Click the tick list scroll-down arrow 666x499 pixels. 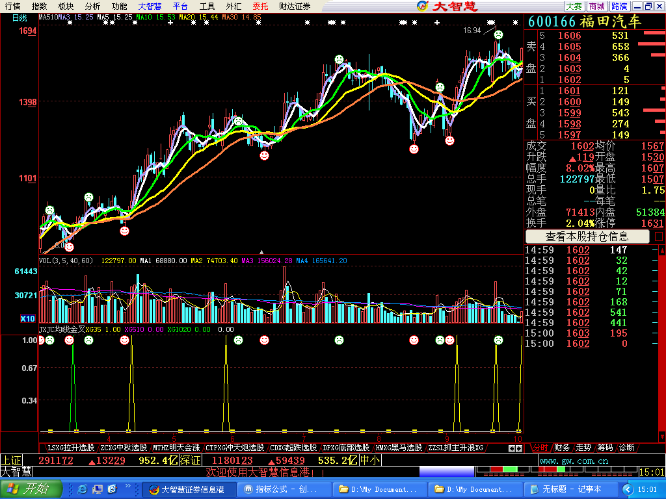(661, 436)
